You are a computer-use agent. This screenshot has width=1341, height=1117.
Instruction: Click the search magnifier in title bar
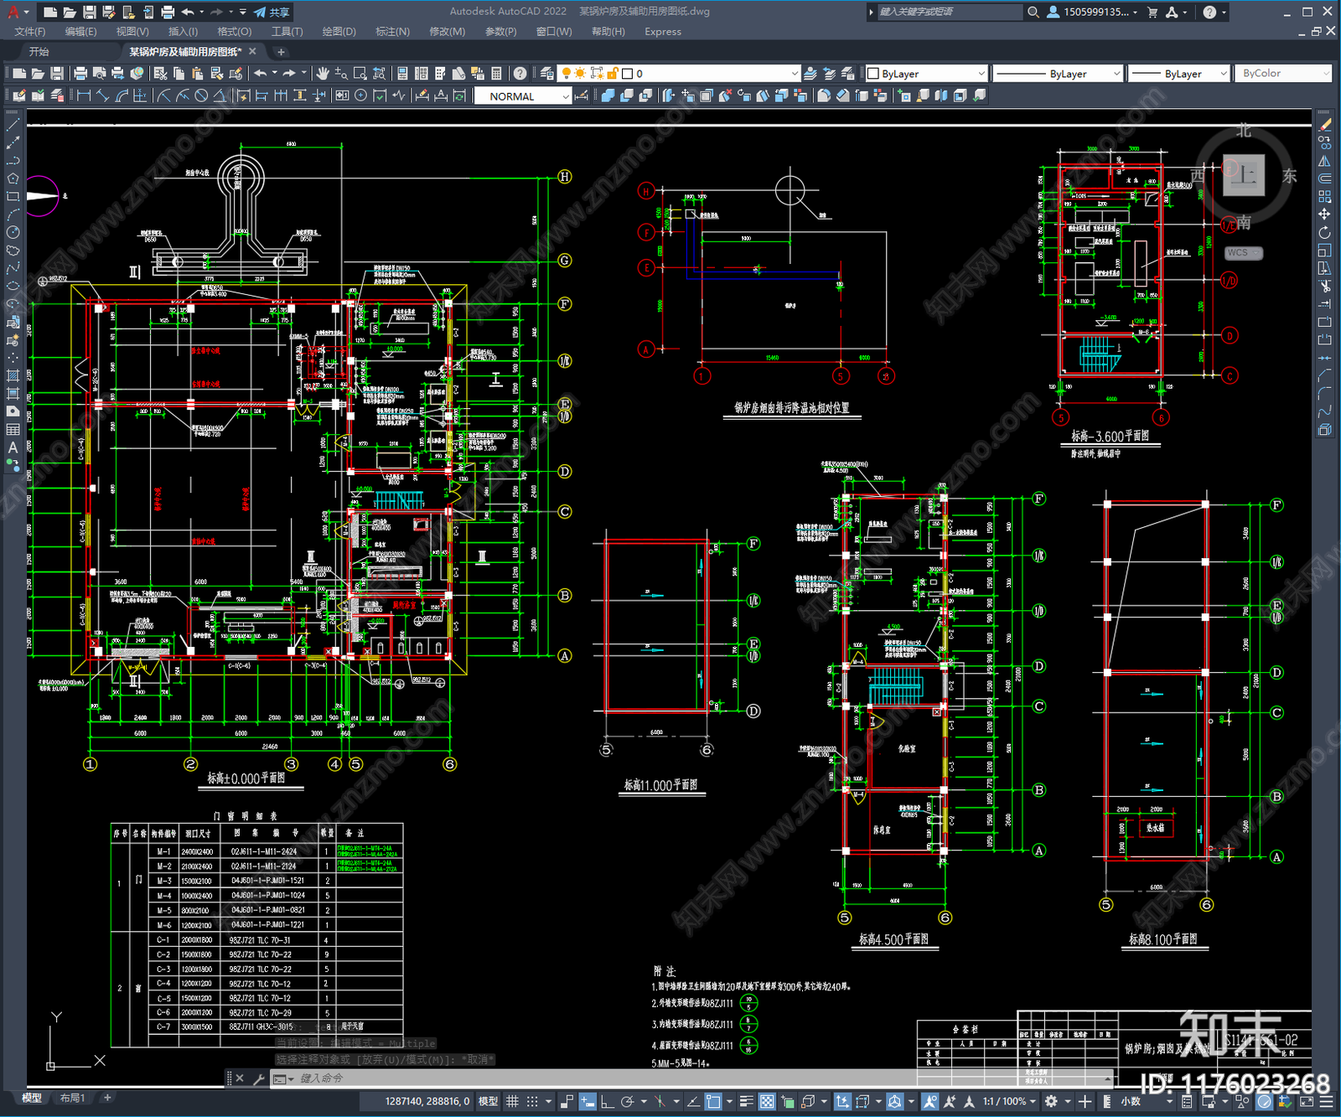point(1033,12)
